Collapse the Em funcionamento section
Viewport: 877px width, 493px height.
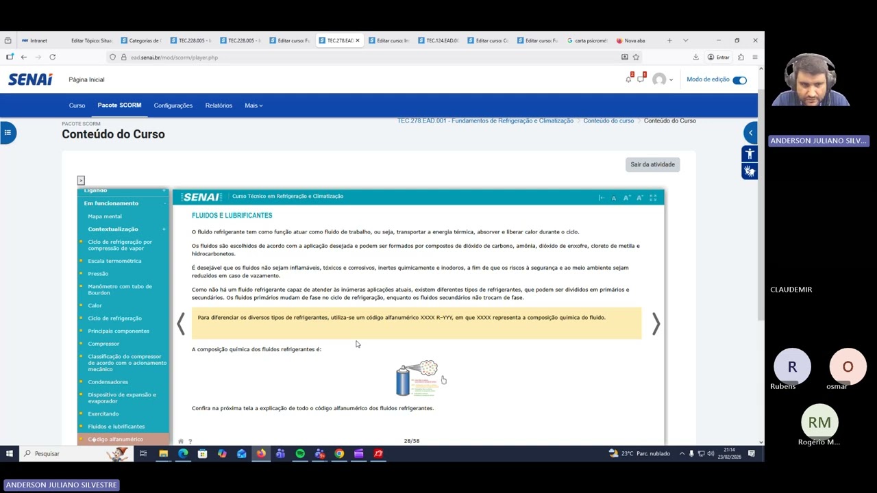coord(164,203)
